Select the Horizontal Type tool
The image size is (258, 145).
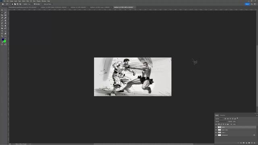pos(2,31)
